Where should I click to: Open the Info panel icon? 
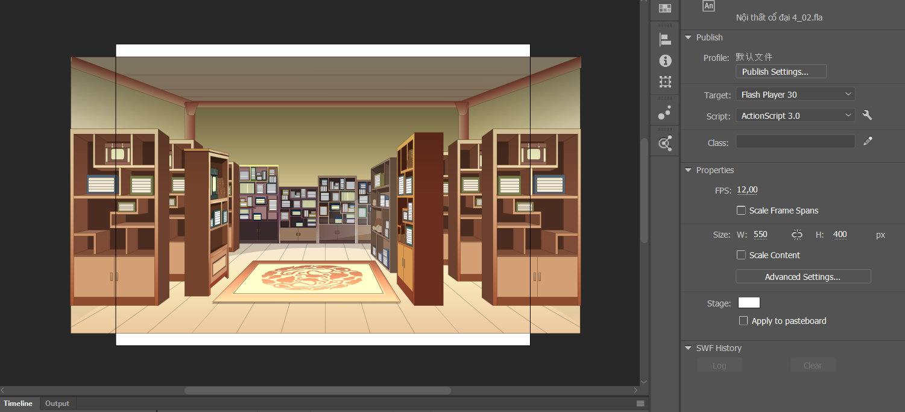click(x=665, y=61)
